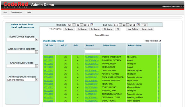
Task: Open the Site menu
Action: click(x=5, y=13)
